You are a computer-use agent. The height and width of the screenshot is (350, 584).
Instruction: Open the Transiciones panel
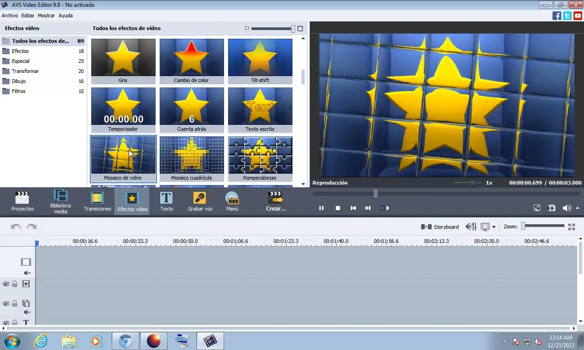point(97,201)
